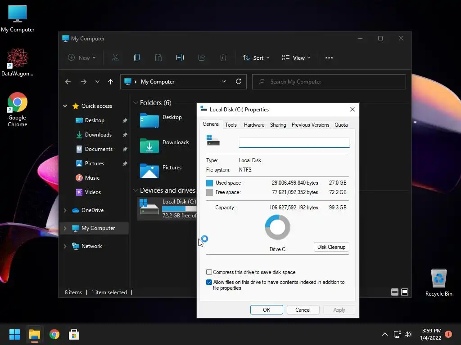Show hidden tray icons chevron
461x345 pixels.
(x=384, y=334)
